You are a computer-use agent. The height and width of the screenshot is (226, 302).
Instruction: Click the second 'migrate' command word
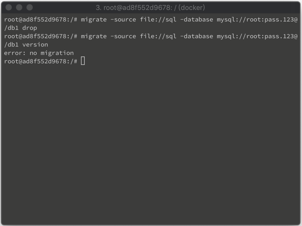pos(94,36)
